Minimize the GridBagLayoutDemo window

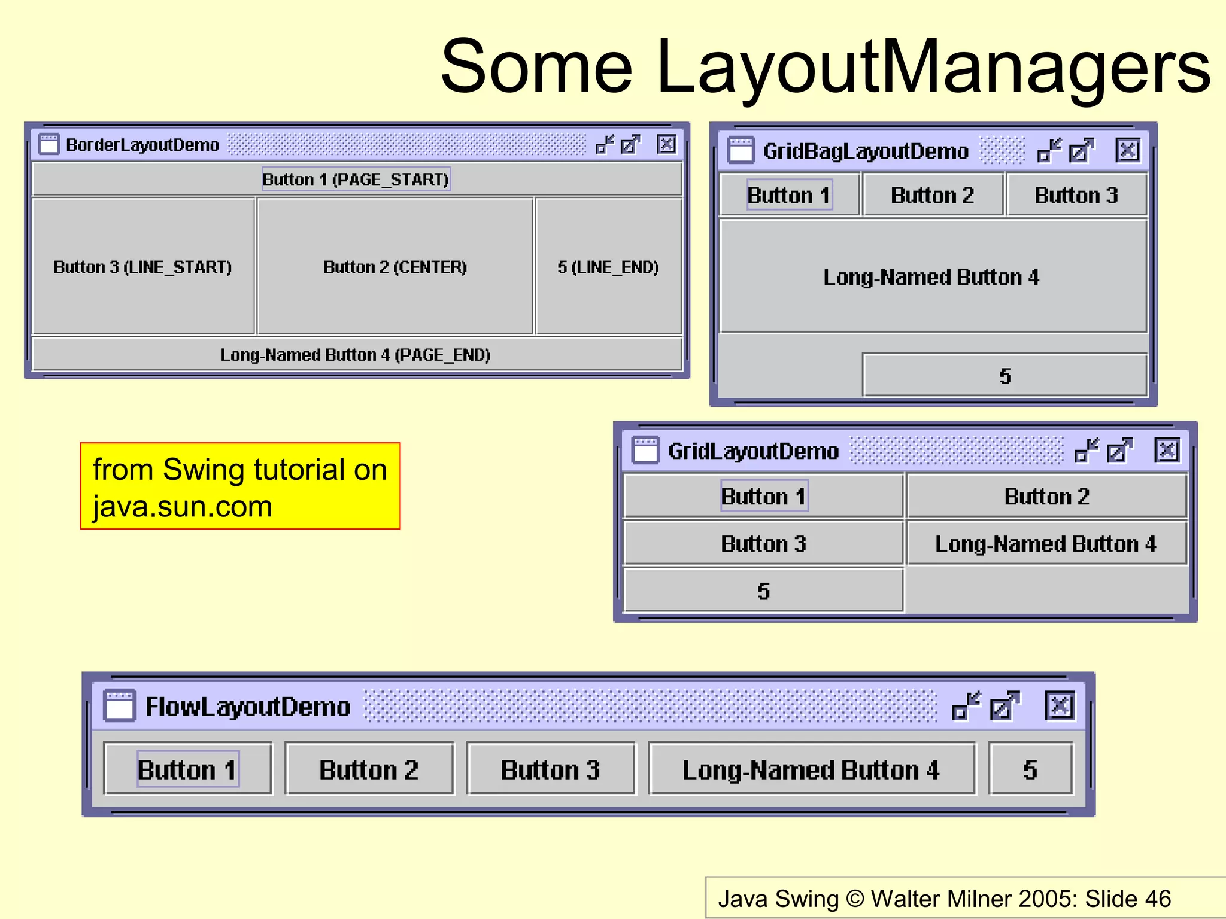pos(1049,150)
